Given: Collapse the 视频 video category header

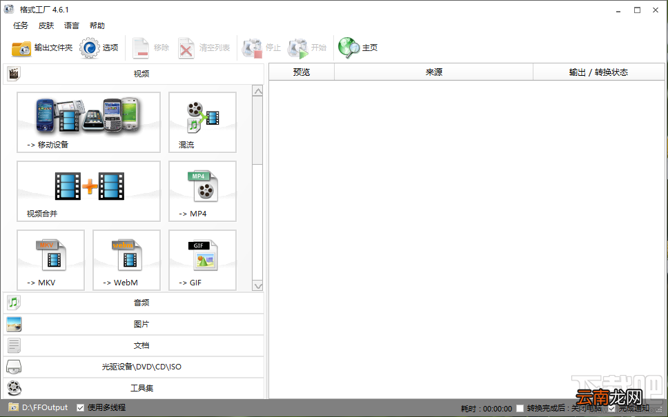Looking at the screenshot, I should coord(133,74).
